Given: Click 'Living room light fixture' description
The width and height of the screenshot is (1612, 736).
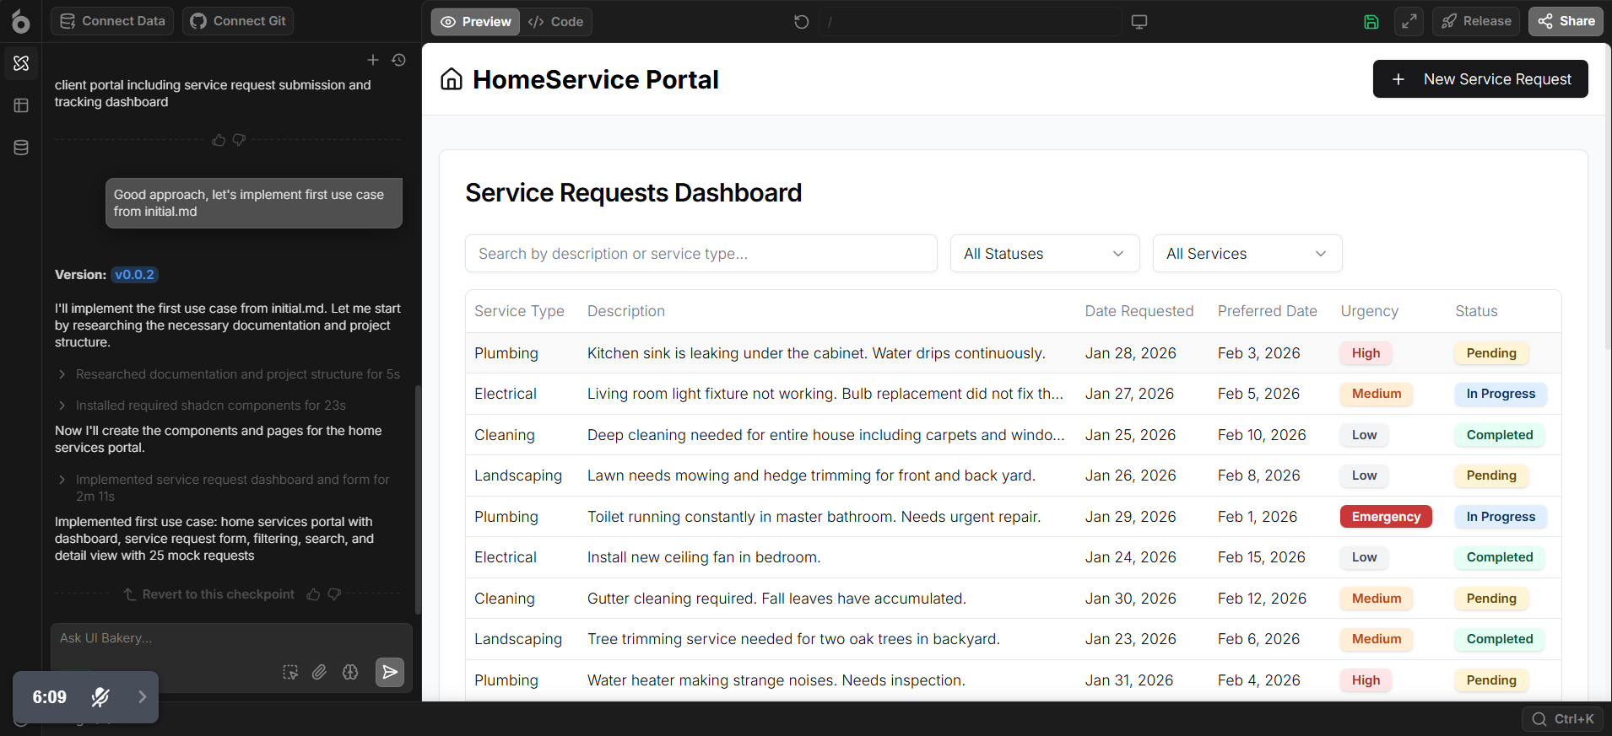Looking at the screenshot, I should 825,394.
